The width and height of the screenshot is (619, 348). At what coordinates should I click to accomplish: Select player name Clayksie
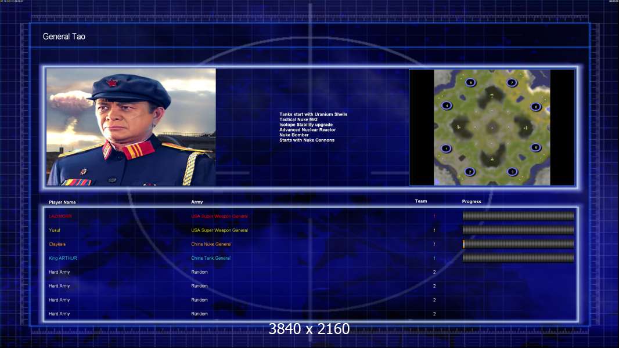point(57,244)
